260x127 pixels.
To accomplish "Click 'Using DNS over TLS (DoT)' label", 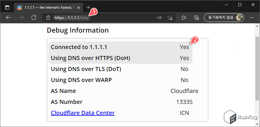I will pos(86,69).
